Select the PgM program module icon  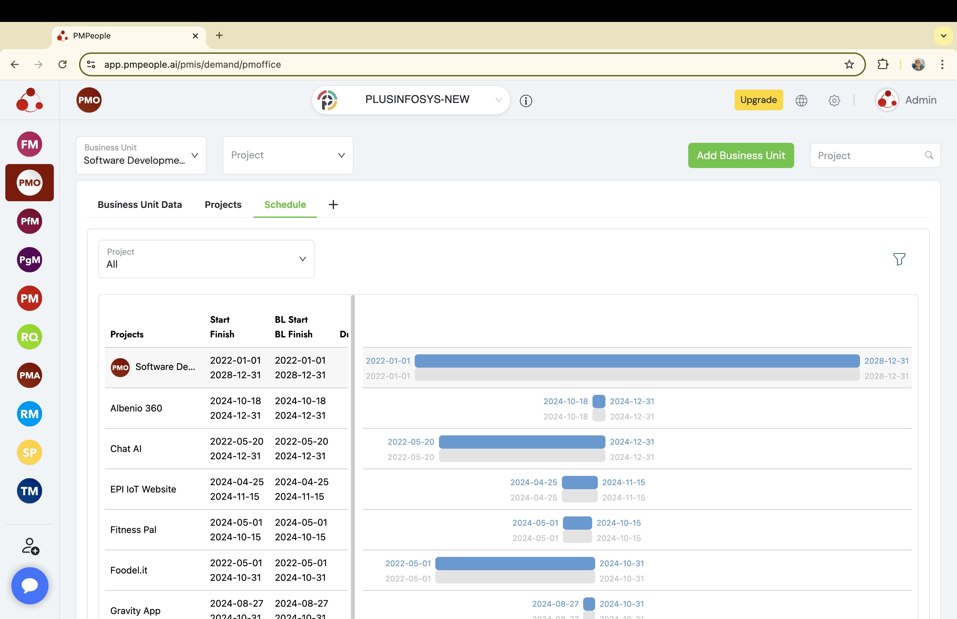pos(29,260)
